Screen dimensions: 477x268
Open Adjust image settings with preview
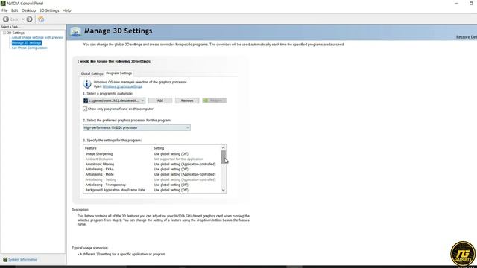[x=37, y=38]
